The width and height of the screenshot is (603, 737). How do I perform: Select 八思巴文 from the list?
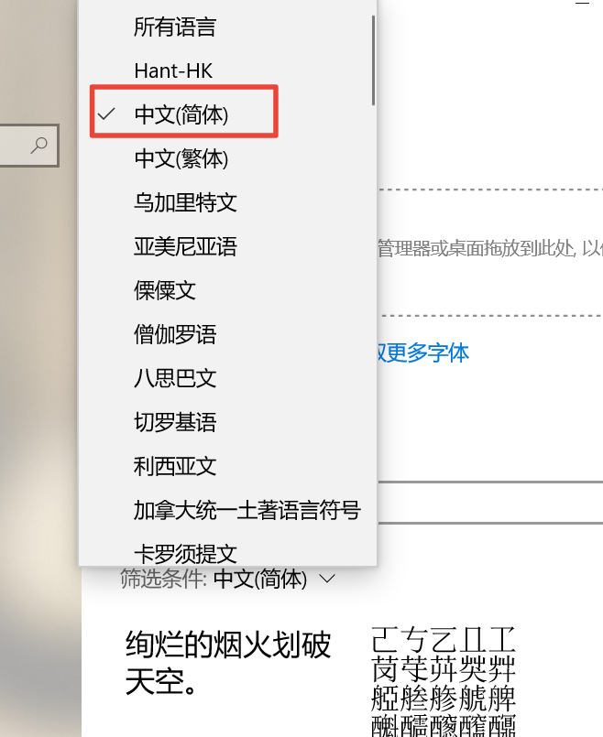(x=227, y=378)
